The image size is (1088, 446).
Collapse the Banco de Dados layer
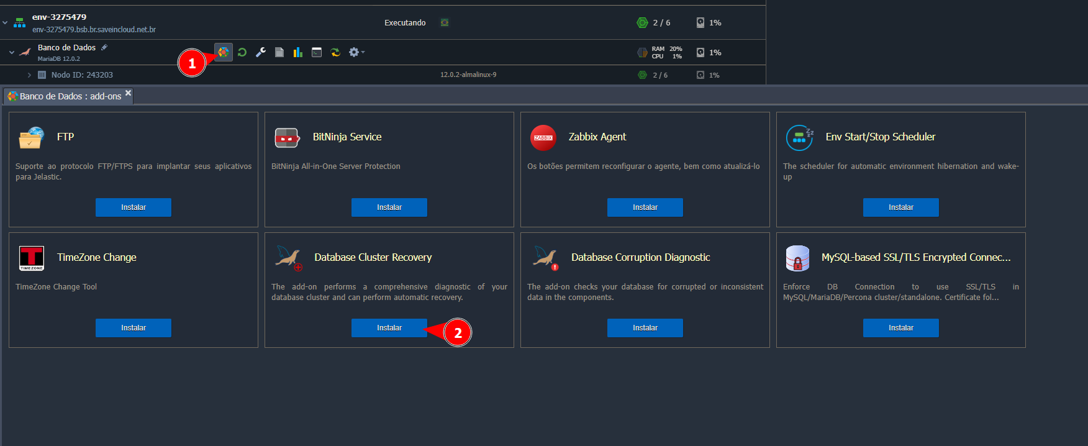12,53
